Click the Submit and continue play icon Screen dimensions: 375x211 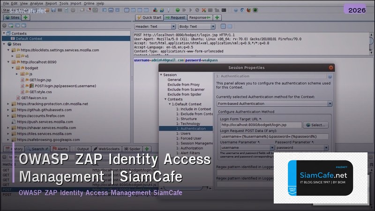[191, 10]
